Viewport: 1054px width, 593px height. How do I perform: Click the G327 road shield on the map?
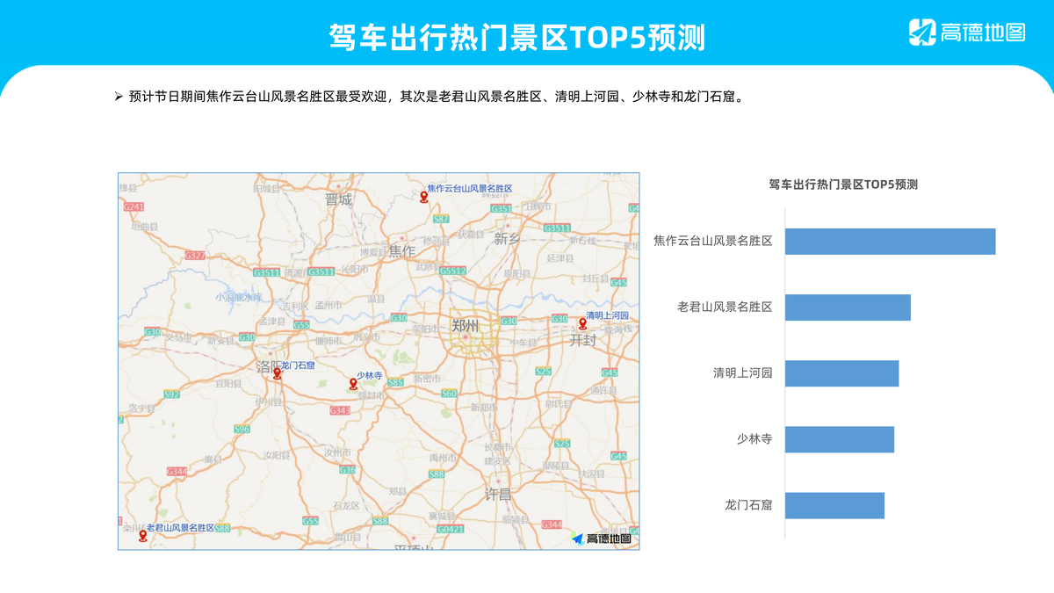point(195,255)
